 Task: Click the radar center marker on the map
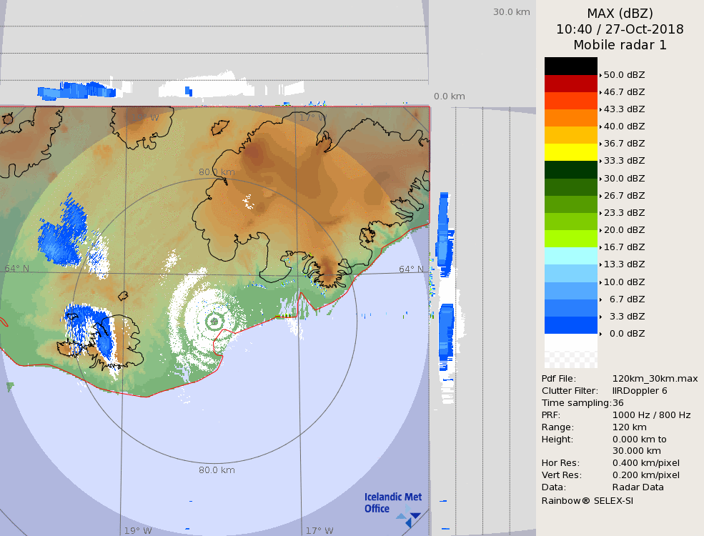tap(214, 321)
